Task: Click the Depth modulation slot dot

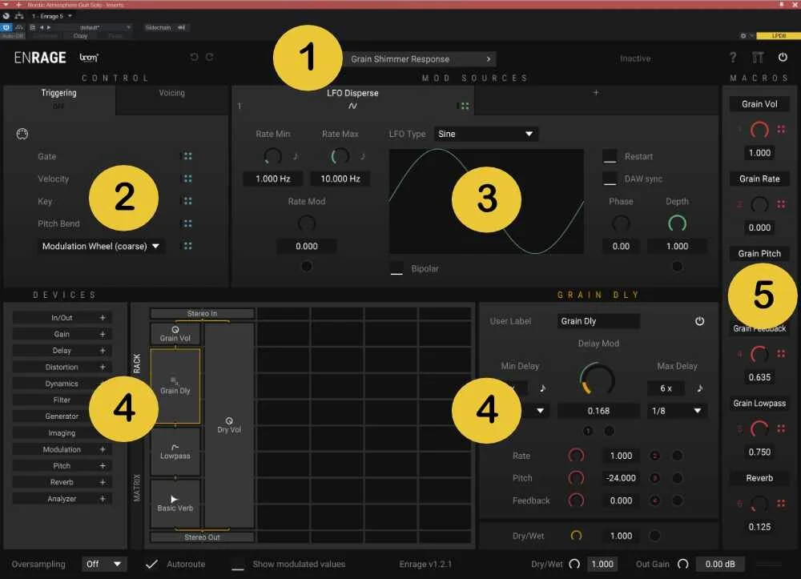Action: [x=677, y=266]
